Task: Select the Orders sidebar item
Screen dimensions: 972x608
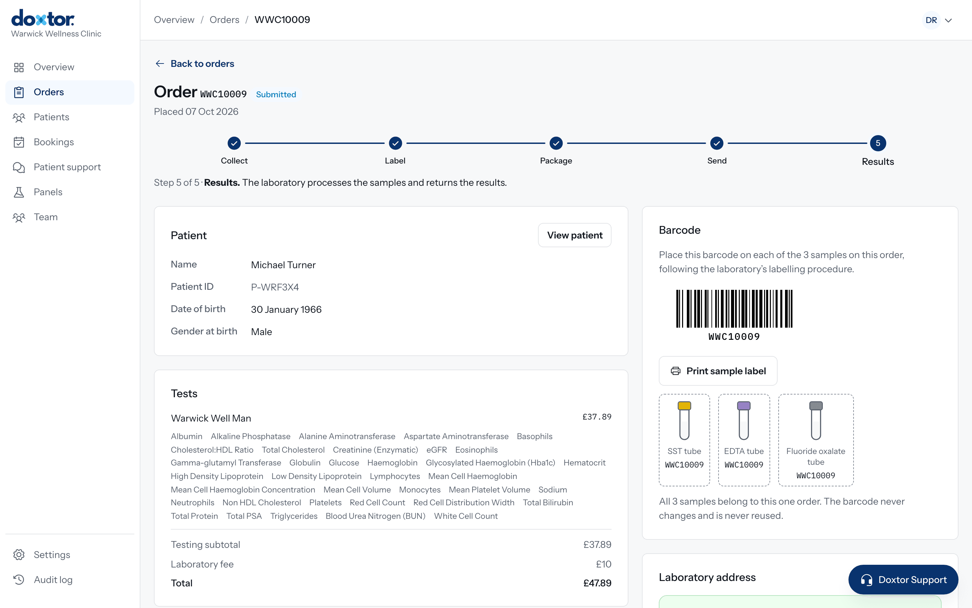Action: 70,92
